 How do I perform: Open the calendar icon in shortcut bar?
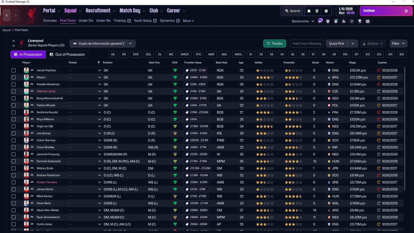pyautogui.click(x=368, y=21)
